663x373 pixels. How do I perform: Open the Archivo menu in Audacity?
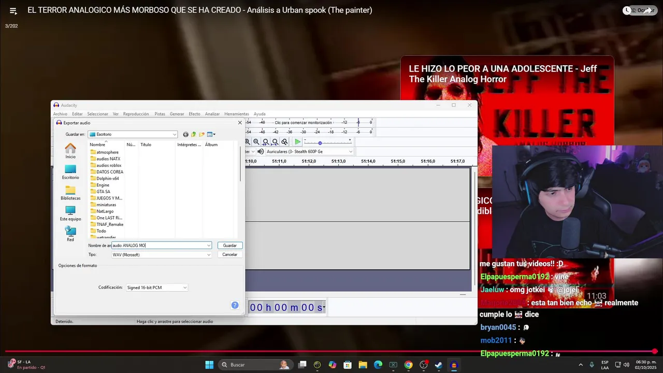(60, 114)
